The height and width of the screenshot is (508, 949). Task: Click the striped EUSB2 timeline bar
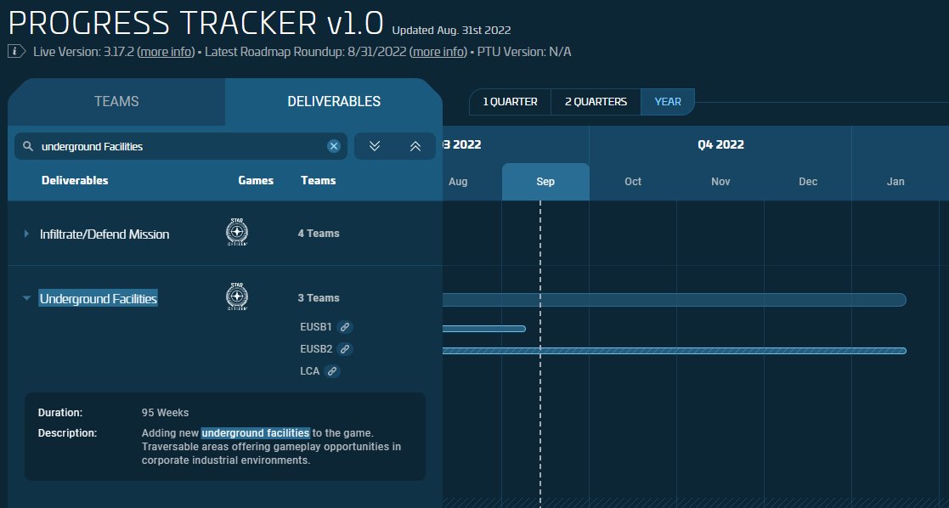675,351
